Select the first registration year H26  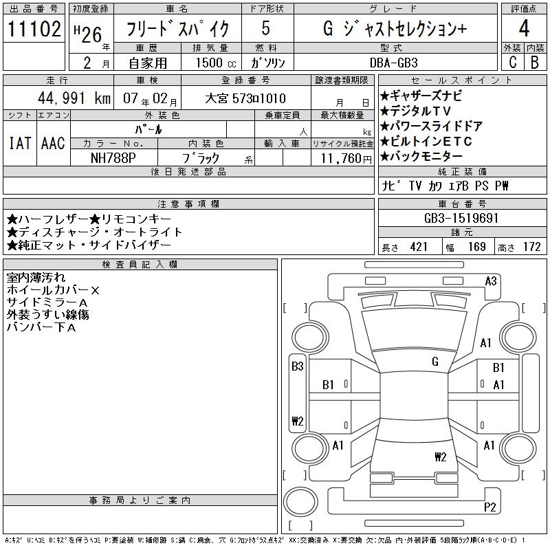88,34
